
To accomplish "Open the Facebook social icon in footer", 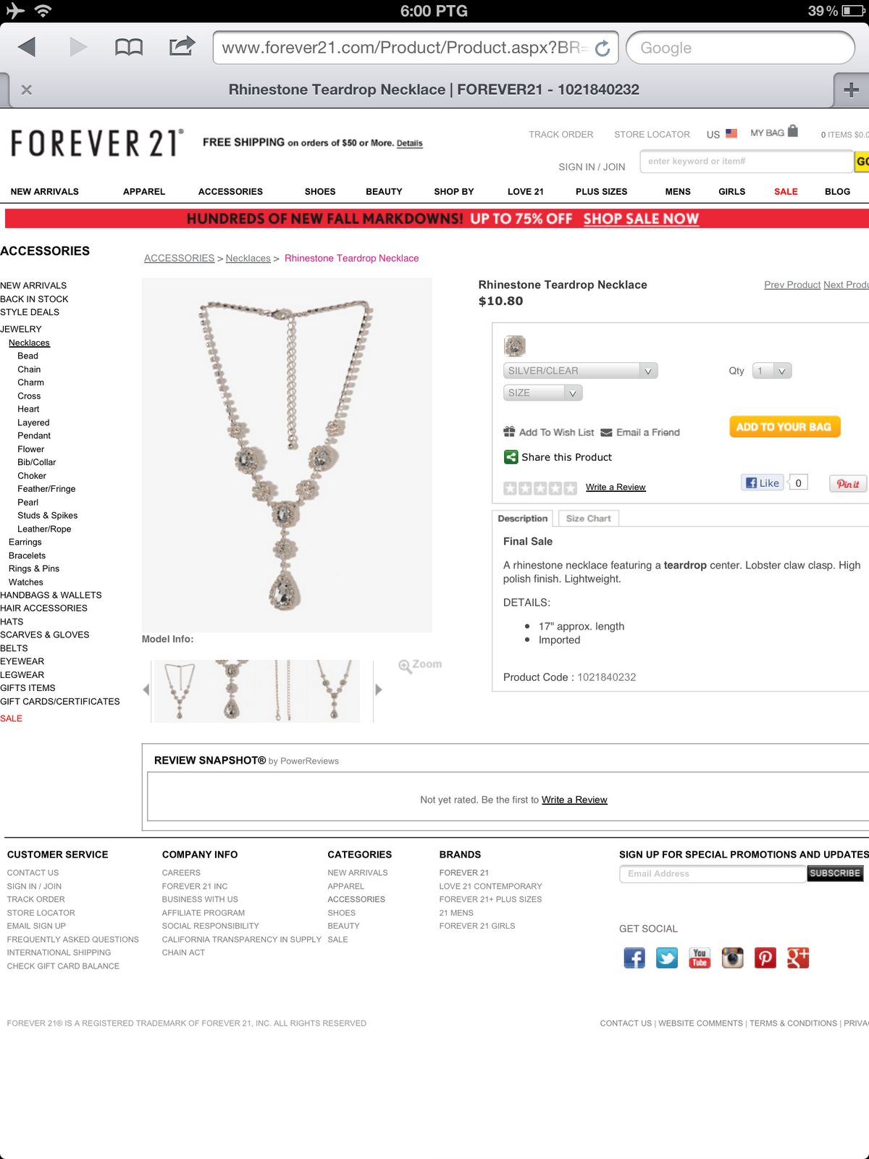I will (634, 958).
